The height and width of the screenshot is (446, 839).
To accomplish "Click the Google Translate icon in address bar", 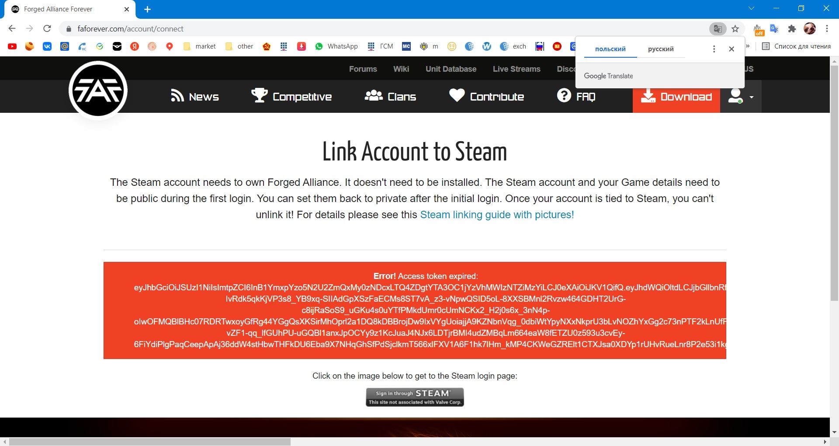I will coord(718,29).
